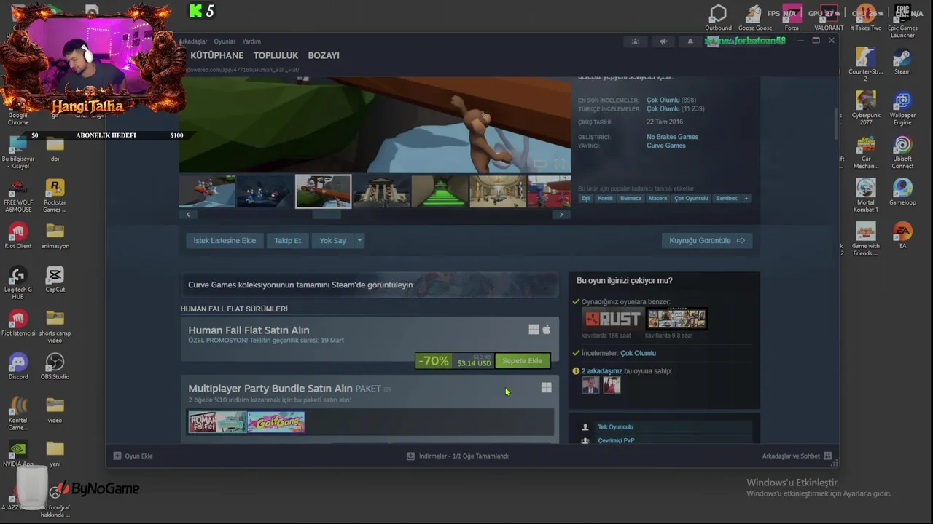The image size is (933, 524).
Task: Open the Riot Client desktop shortcut
Action: [18, 235]
